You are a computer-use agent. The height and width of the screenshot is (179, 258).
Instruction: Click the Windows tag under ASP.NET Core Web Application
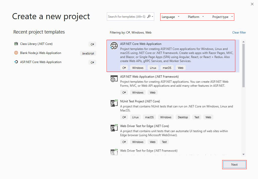tap(138, 68)
